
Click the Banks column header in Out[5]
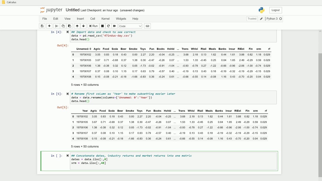219,111
